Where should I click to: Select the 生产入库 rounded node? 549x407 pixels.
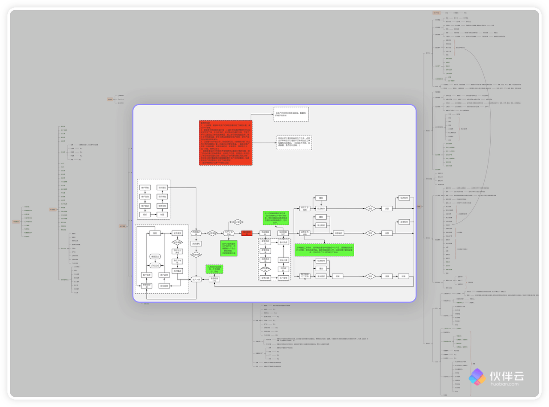coord(196,279)
